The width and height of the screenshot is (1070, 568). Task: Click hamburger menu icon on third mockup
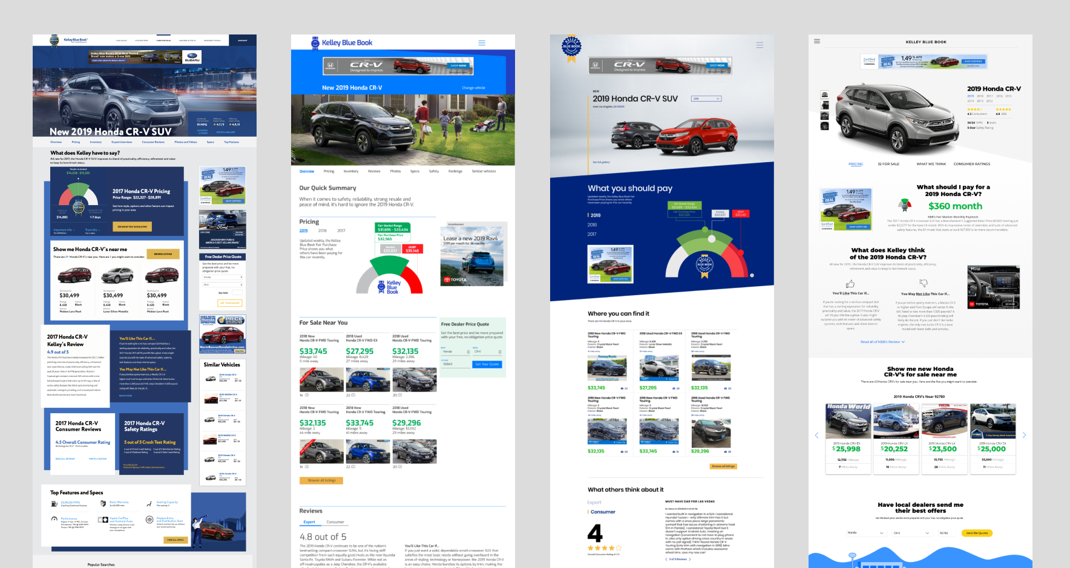(x=760, y=45)
